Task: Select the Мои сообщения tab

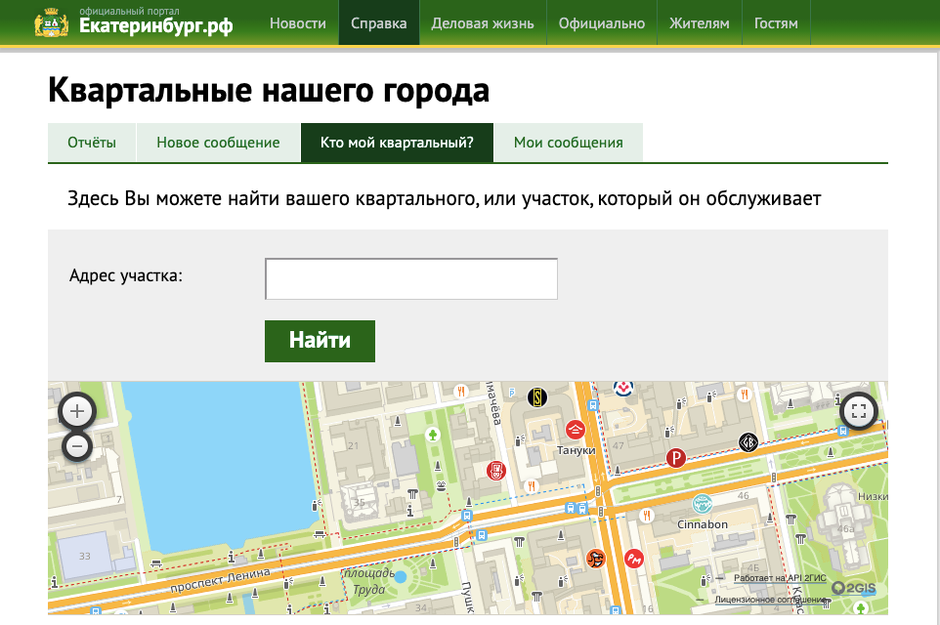Action: pos(570,143)
